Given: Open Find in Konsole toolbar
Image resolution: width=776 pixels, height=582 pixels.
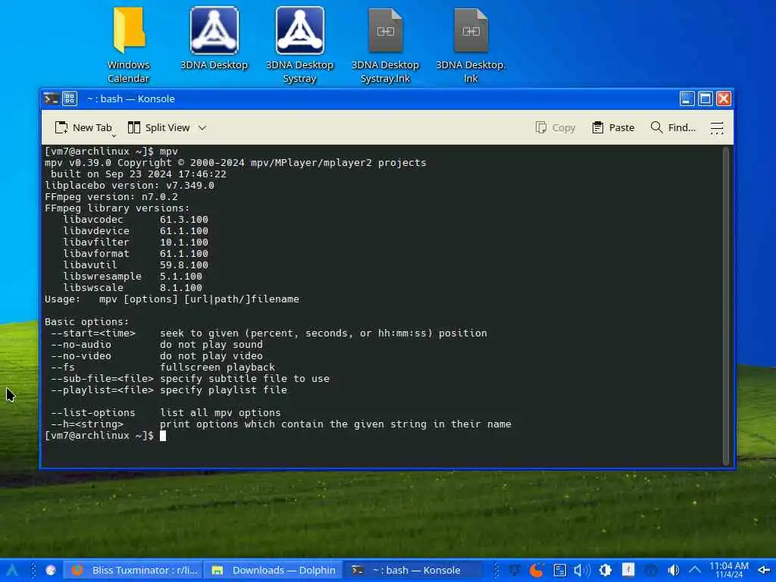Looking at the screenshot, I should pyautogui.click(x=673, y=127).
